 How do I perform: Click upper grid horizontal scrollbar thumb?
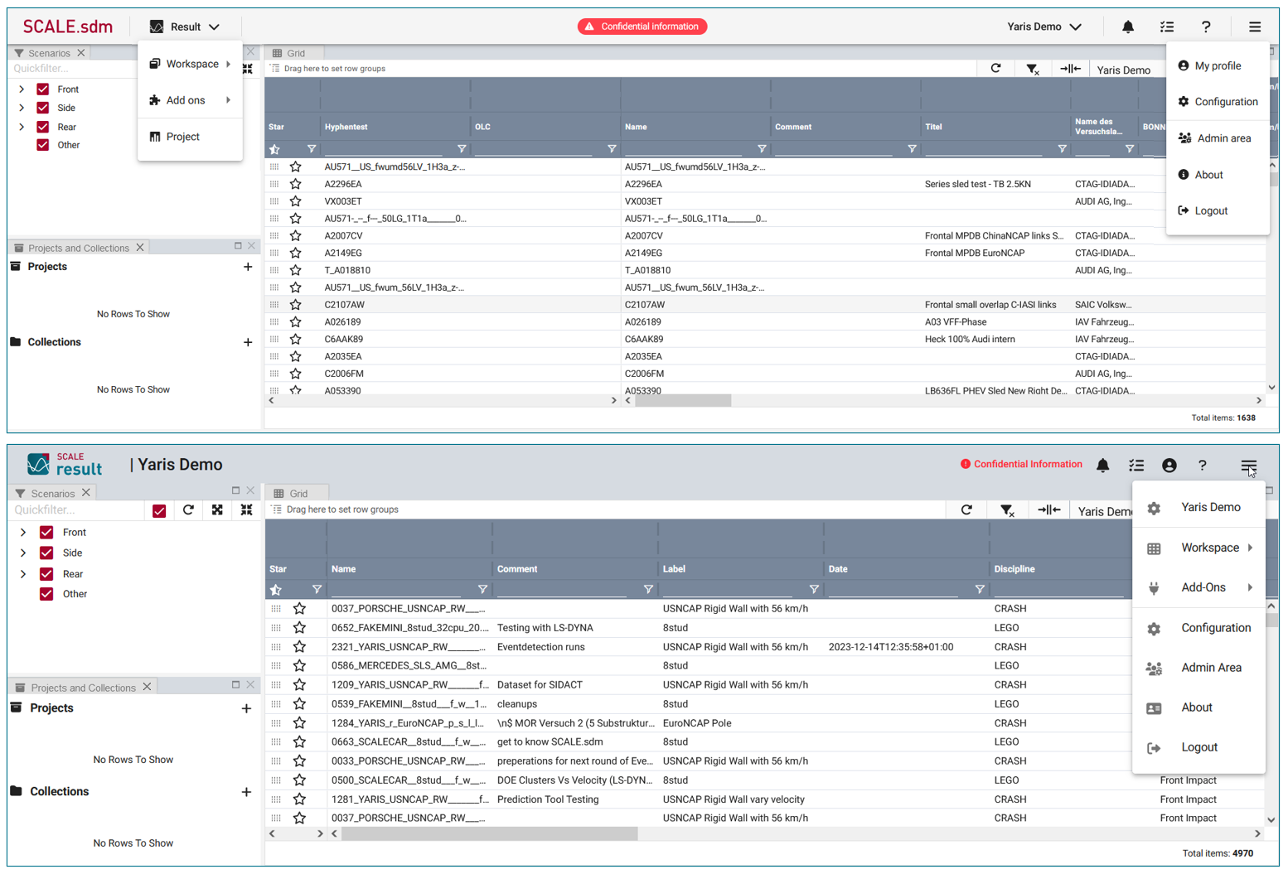click(684, 401)
